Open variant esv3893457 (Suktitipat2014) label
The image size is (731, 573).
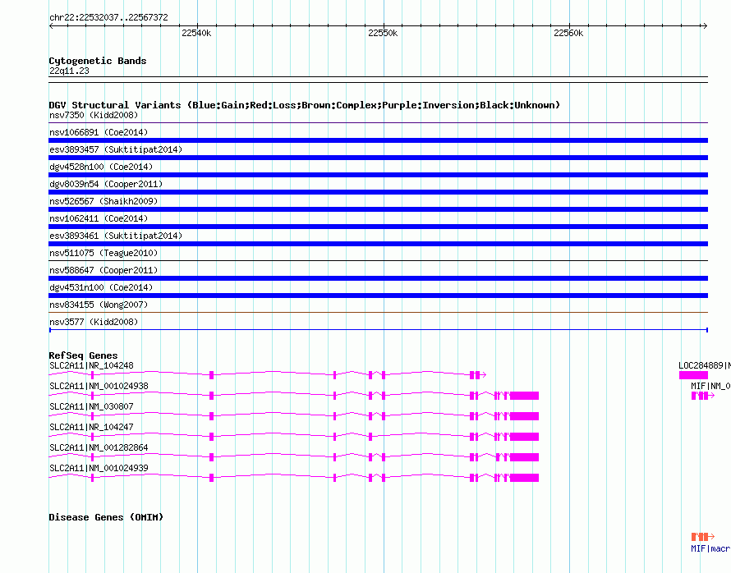pyautogui.click(x=116, y=149)
